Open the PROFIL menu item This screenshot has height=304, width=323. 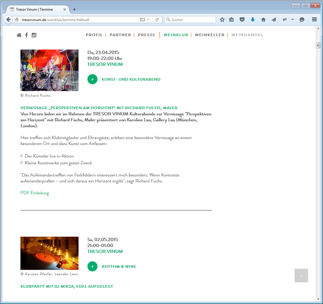(x=94, y=35)
